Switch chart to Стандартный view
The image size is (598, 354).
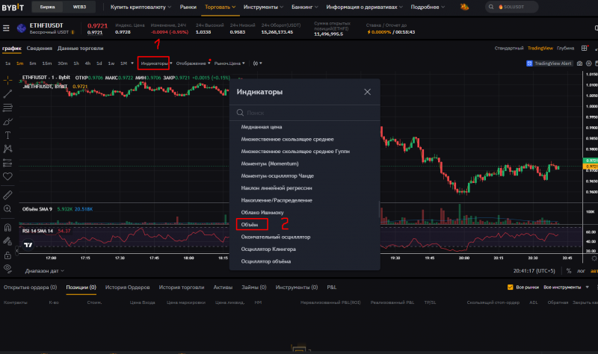pos(509,48)
